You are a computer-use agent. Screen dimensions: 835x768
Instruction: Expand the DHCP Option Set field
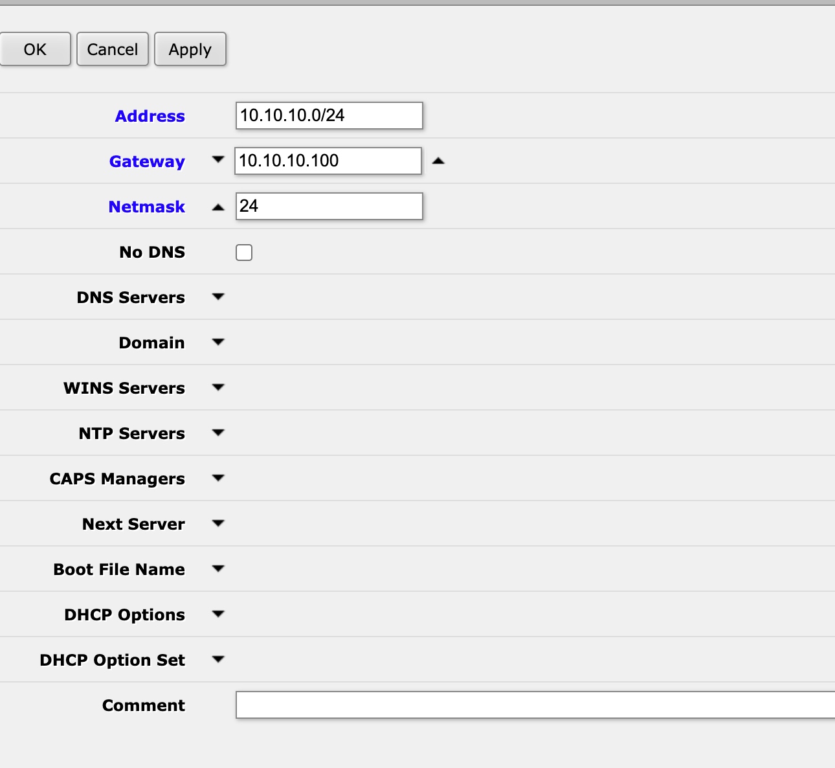(218, 660)
